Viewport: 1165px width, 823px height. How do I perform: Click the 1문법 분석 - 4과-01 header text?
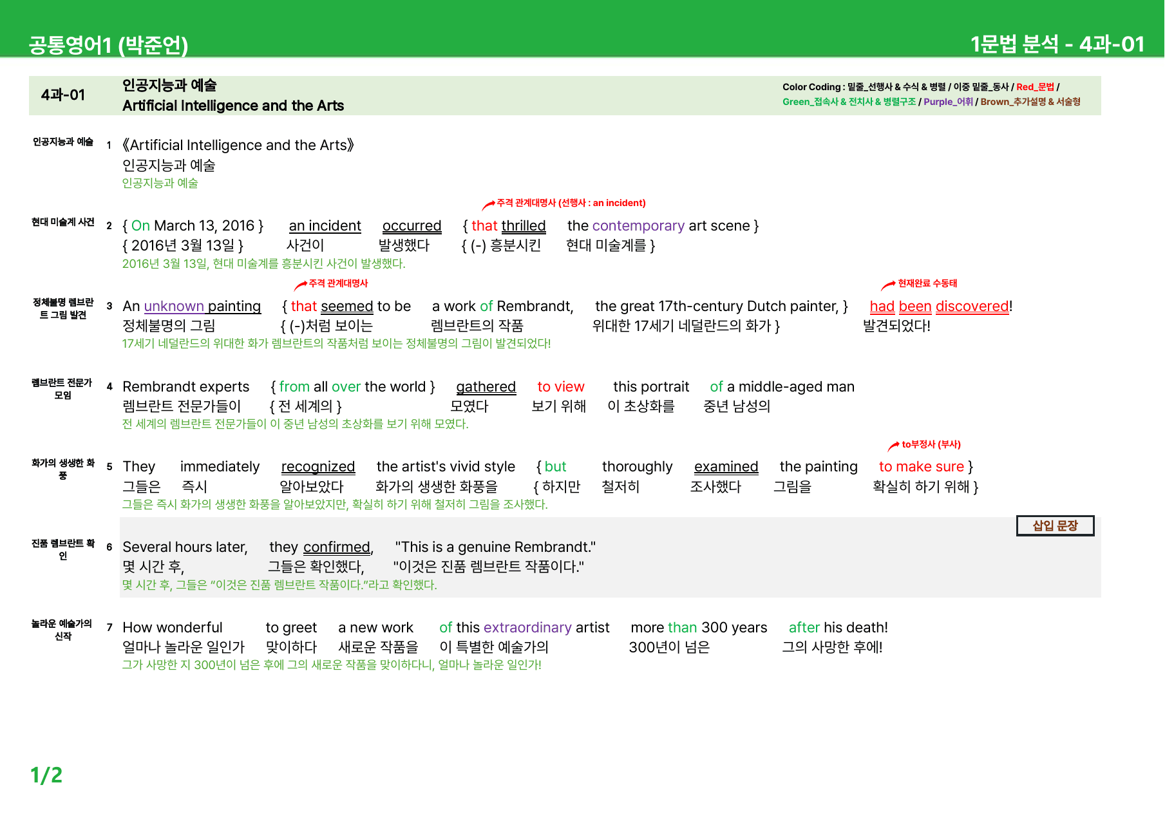point(1057,44)
